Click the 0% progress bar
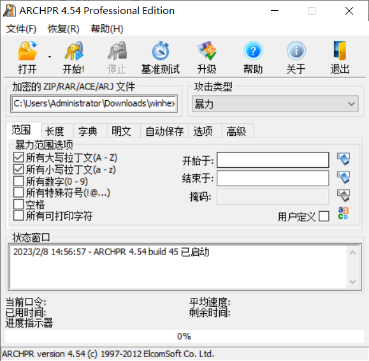Image resolution: width=369 pixels, height=361 pixels. point(185,336)
